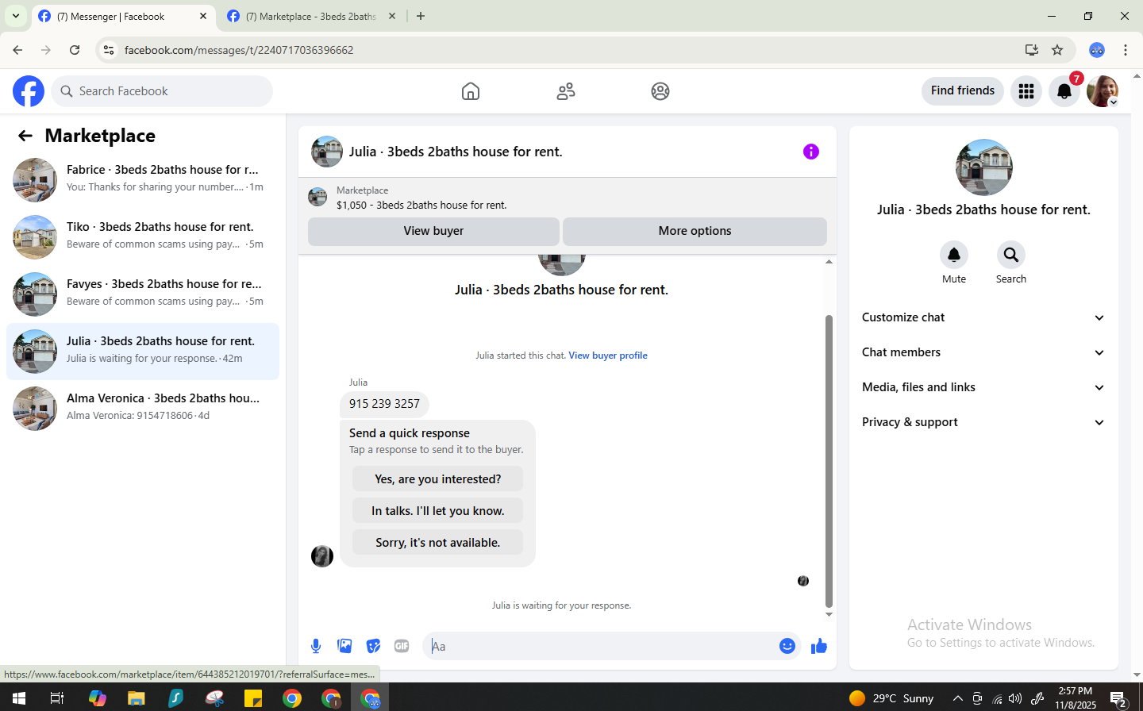1143x711 pixels.
Task: Send quick reply "Sorry, it's not available."
Action: [437, 543]
